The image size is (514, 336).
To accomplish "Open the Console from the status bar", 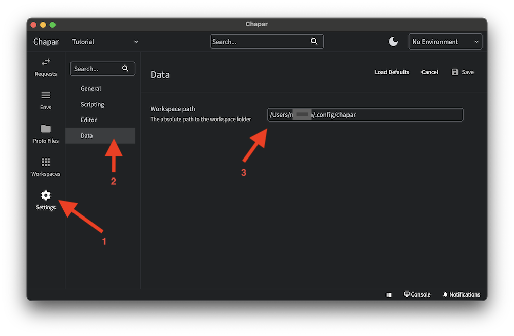I will pyautogui.click(x=417, y=294).
